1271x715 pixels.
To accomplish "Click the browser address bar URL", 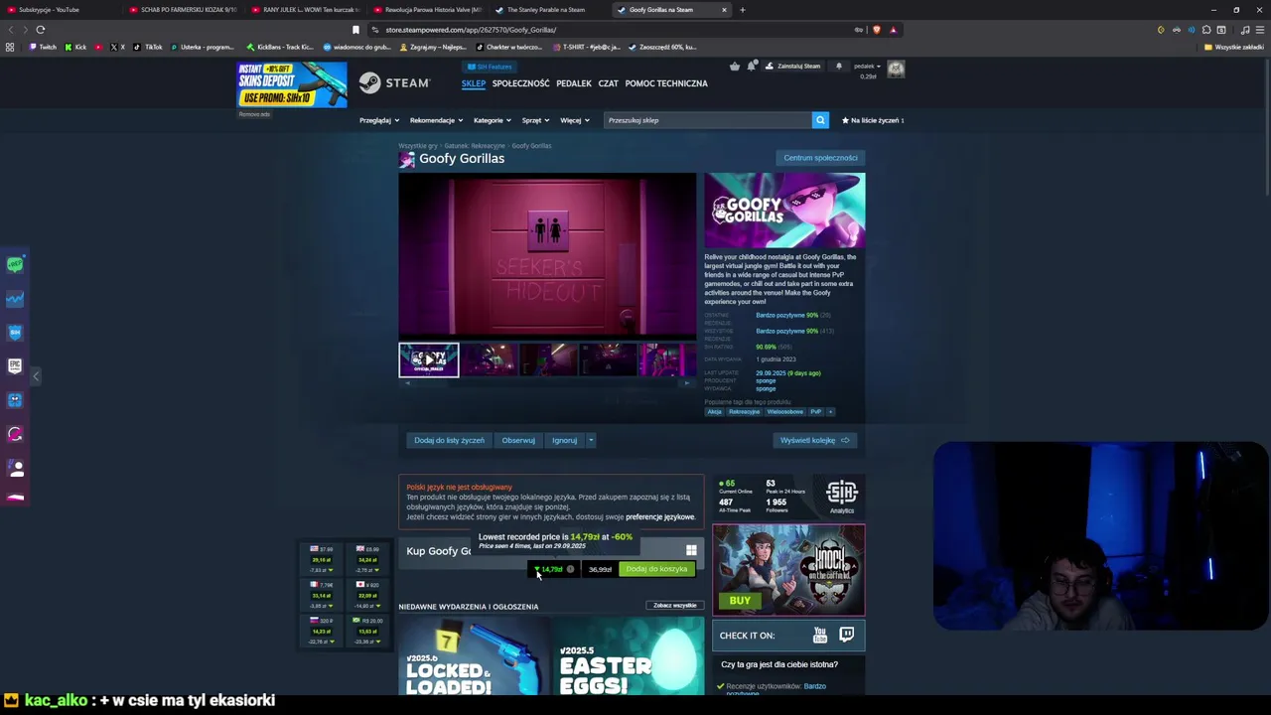I will tap(471, 30).
